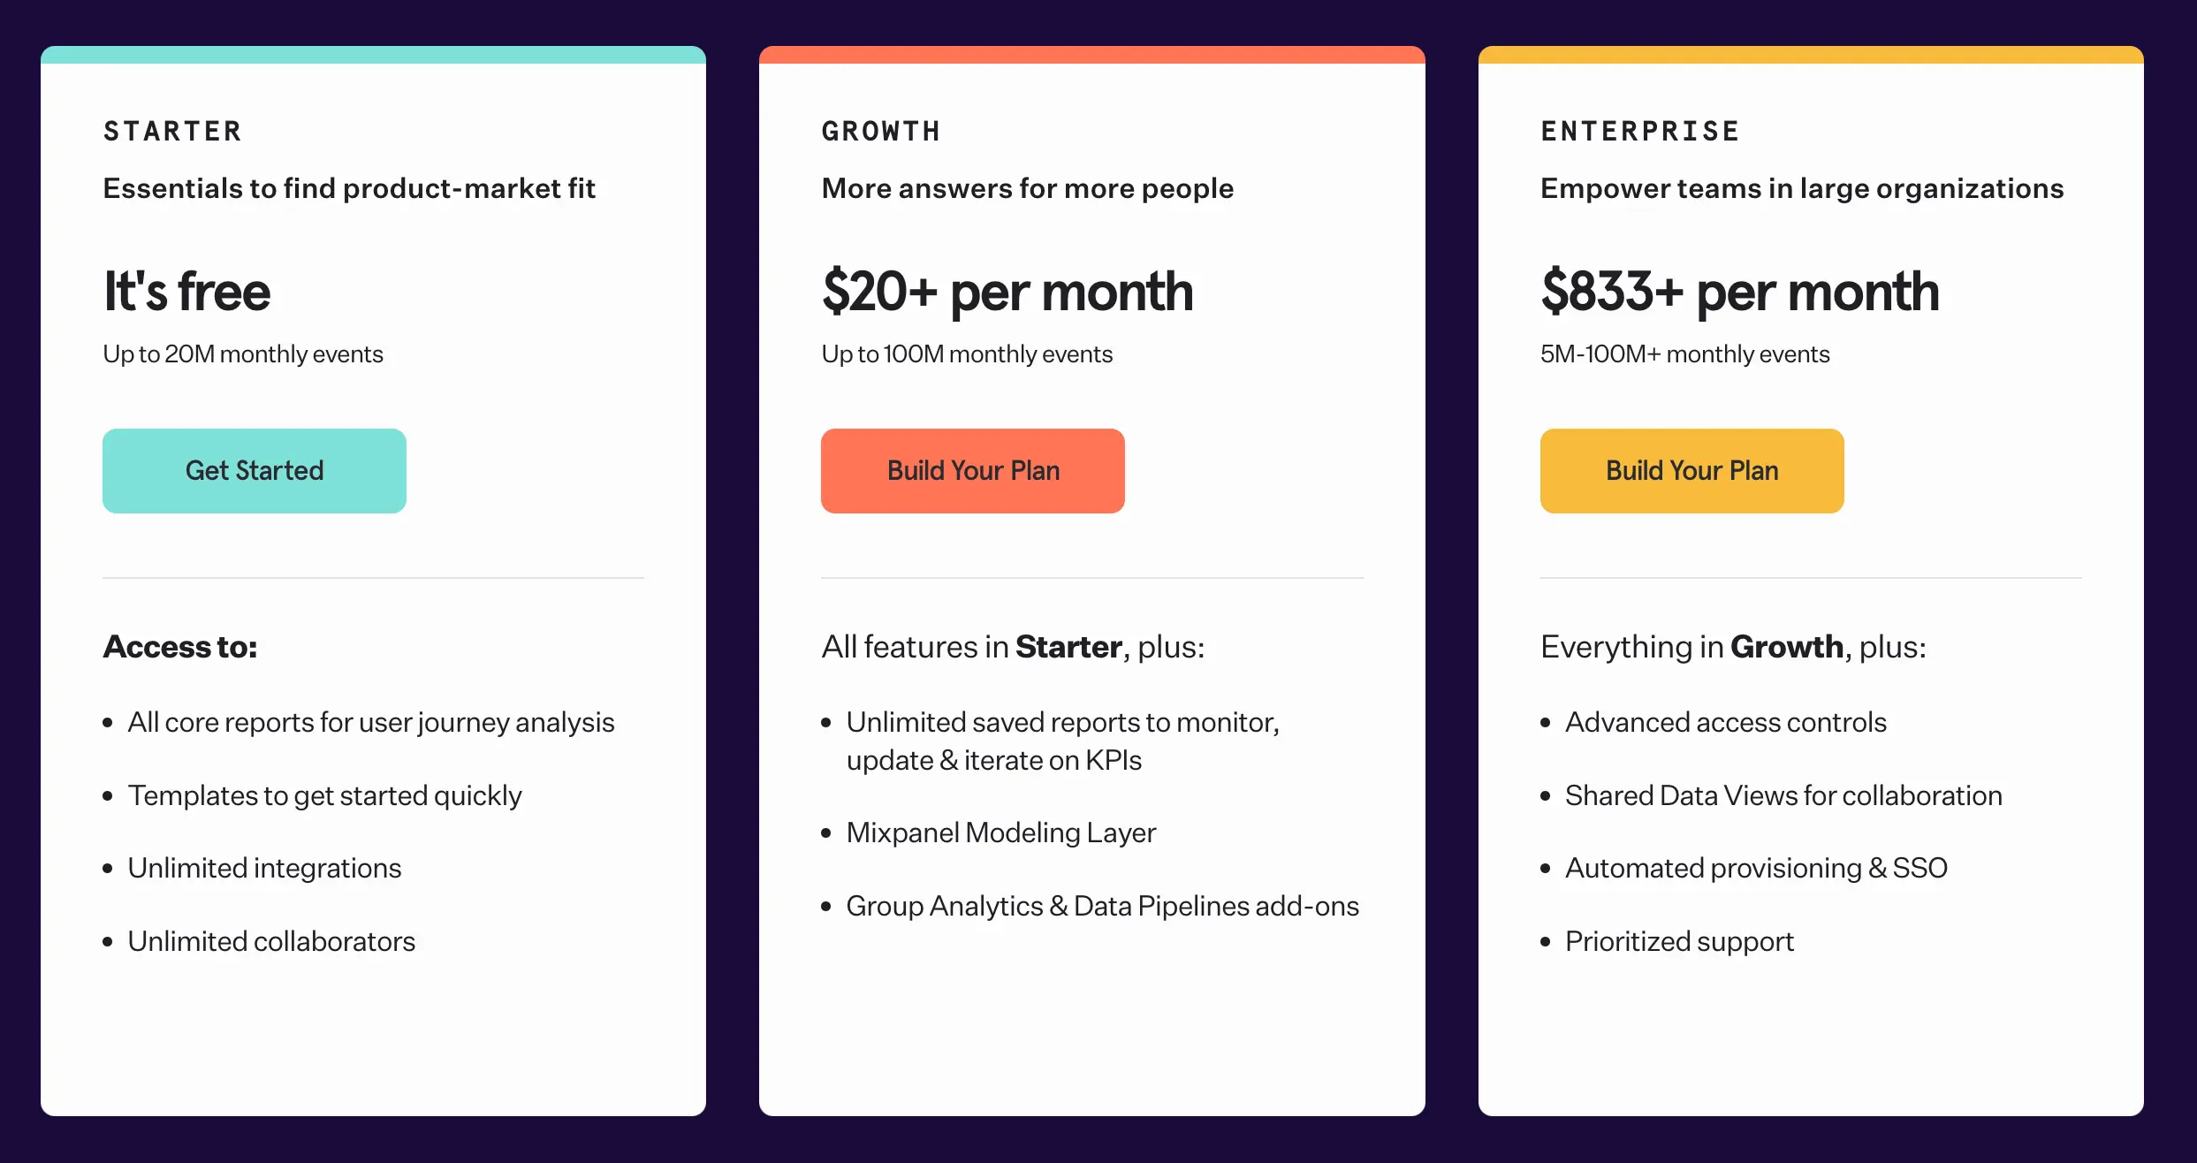
Task: Click the ENTERPRISE plan heading
Action: pos(1640,132)
